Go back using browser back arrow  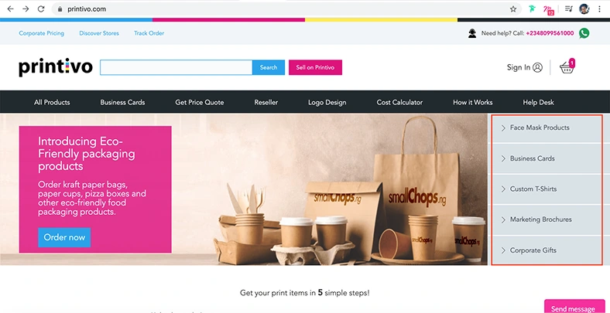[x=11, y=9]
